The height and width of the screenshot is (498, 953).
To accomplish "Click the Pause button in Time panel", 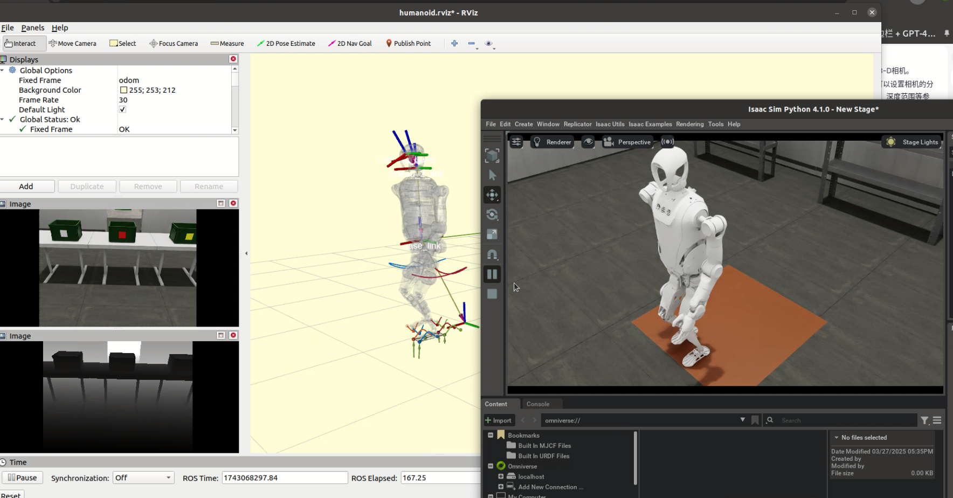I will click(x=23, y=478).
